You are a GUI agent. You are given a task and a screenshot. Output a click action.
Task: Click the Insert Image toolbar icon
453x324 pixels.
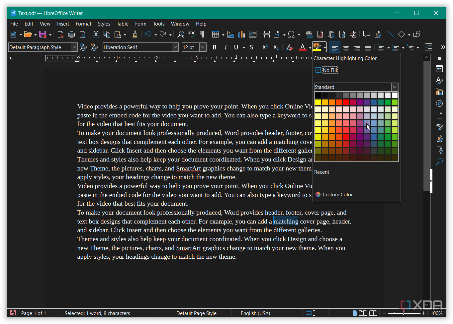point(231,34)
